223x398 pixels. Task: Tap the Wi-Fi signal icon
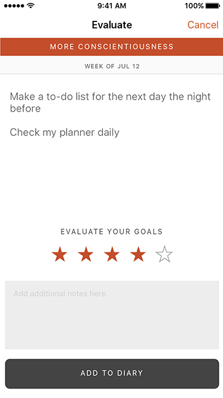coord(30,6)
